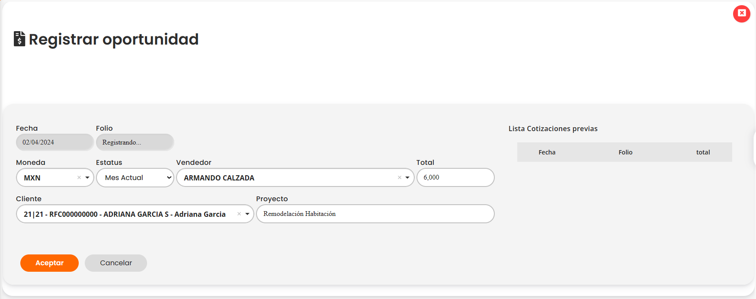
Task: Click the Proyecto text field
Action: [375, 214]
